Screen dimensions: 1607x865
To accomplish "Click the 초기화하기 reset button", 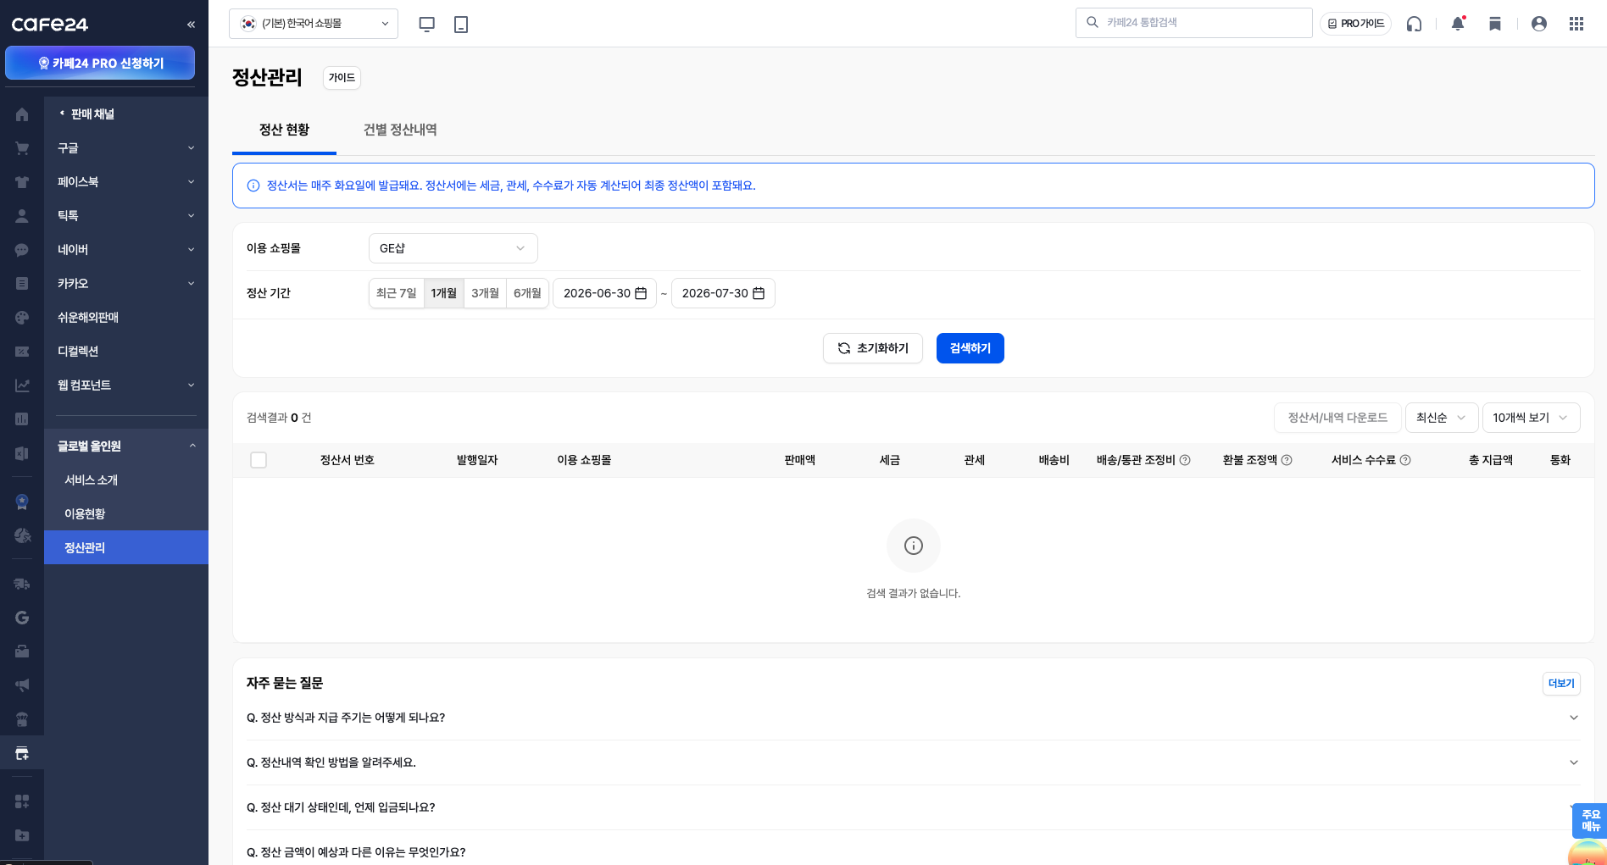I will pos(873,348).
